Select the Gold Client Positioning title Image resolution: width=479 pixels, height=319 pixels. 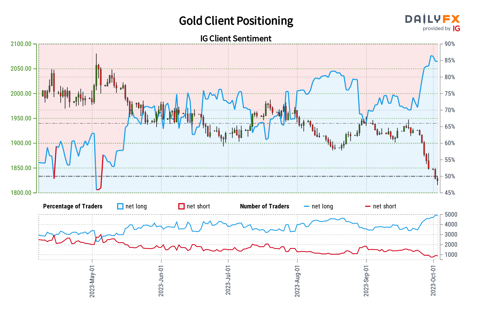(236, 21)
